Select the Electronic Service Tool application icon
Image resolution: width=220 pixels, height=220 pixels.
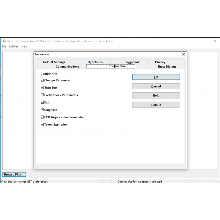(4, 41)
